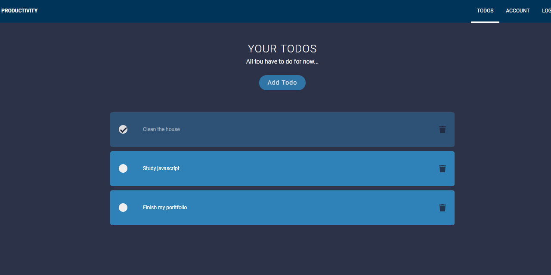Image resolution: width=551 pixels, height=275 pixels.
Task: Click the "Your Todos" heading
Action: coord(282,49)
